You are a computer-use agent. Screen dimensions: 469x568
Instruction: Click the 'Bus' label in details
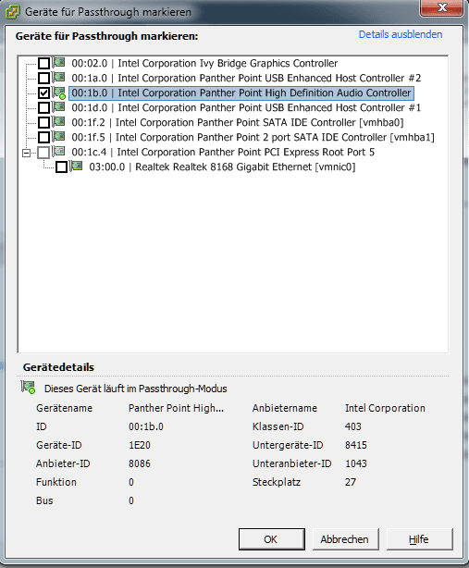click(x=44, y=500)
